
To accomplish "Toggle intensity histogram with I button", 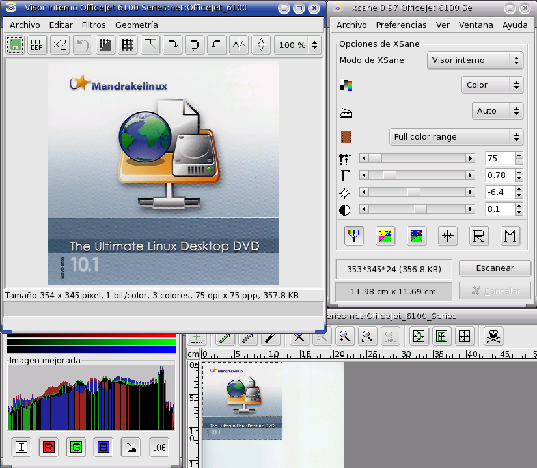I will pyautogui.click(x=21, y=447).
